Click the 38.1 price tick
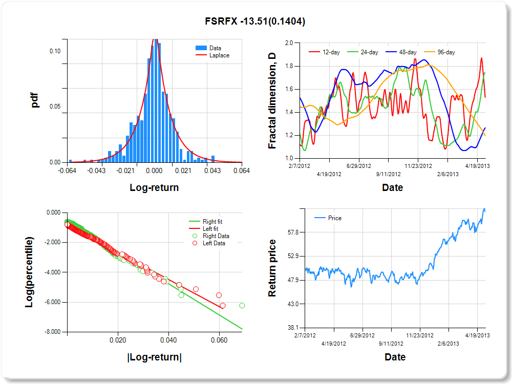The height and width of the screenshot is (384, 512). [x=293, y=328]
